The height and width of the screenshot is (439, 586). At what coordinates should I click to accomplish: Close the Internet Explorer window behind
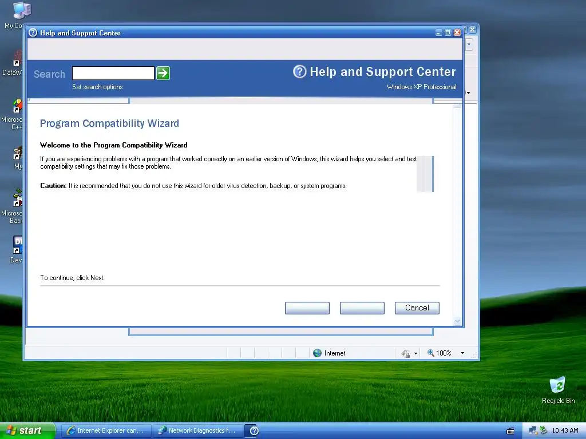click(x=473, y=30)
